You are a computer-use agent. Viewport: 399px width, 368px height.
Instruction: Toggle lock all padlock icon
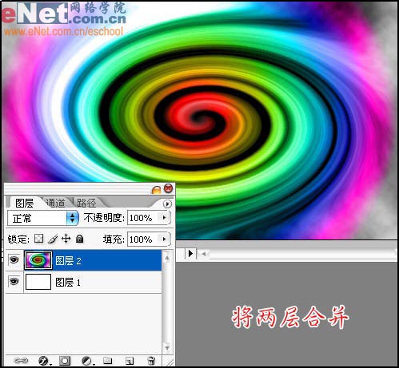(79, 239)
